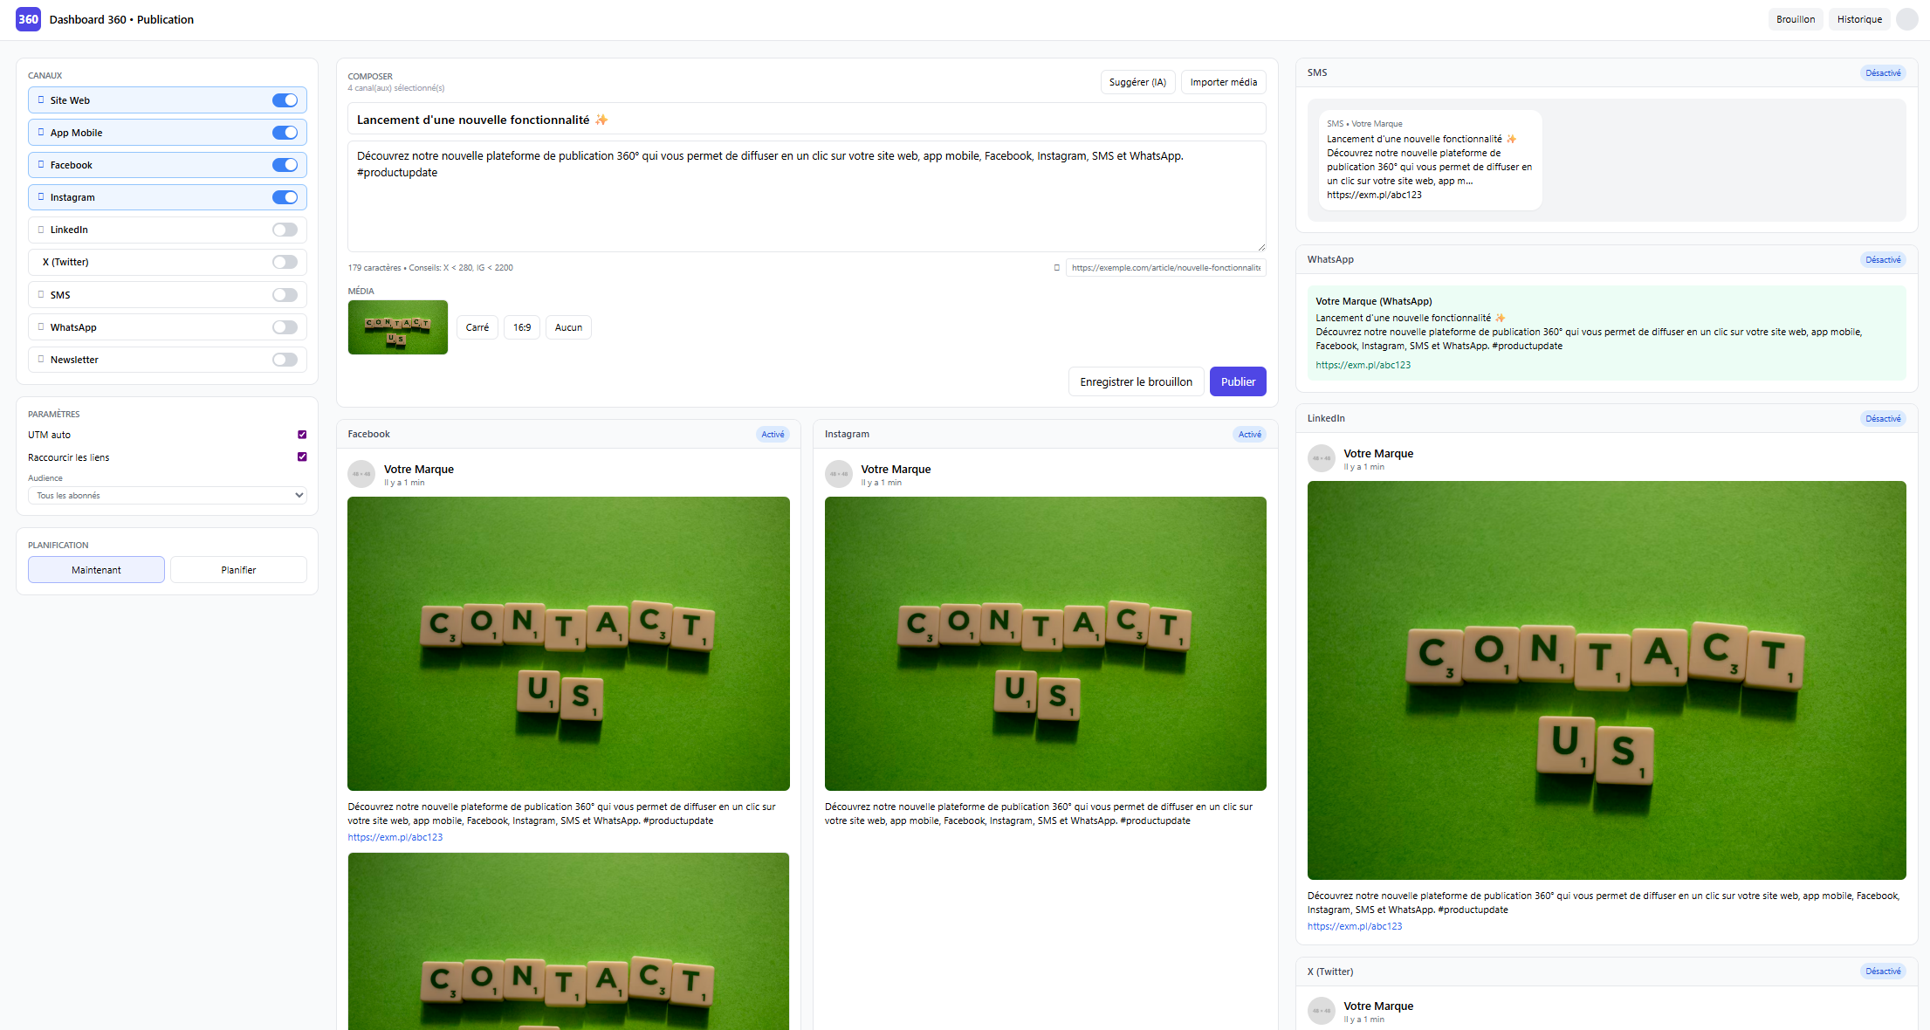Click the WhatsApp channel icon

click(x=41, y=327)
